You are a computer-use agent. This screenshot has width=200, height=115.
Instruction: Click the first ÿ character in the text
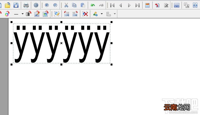21,44
